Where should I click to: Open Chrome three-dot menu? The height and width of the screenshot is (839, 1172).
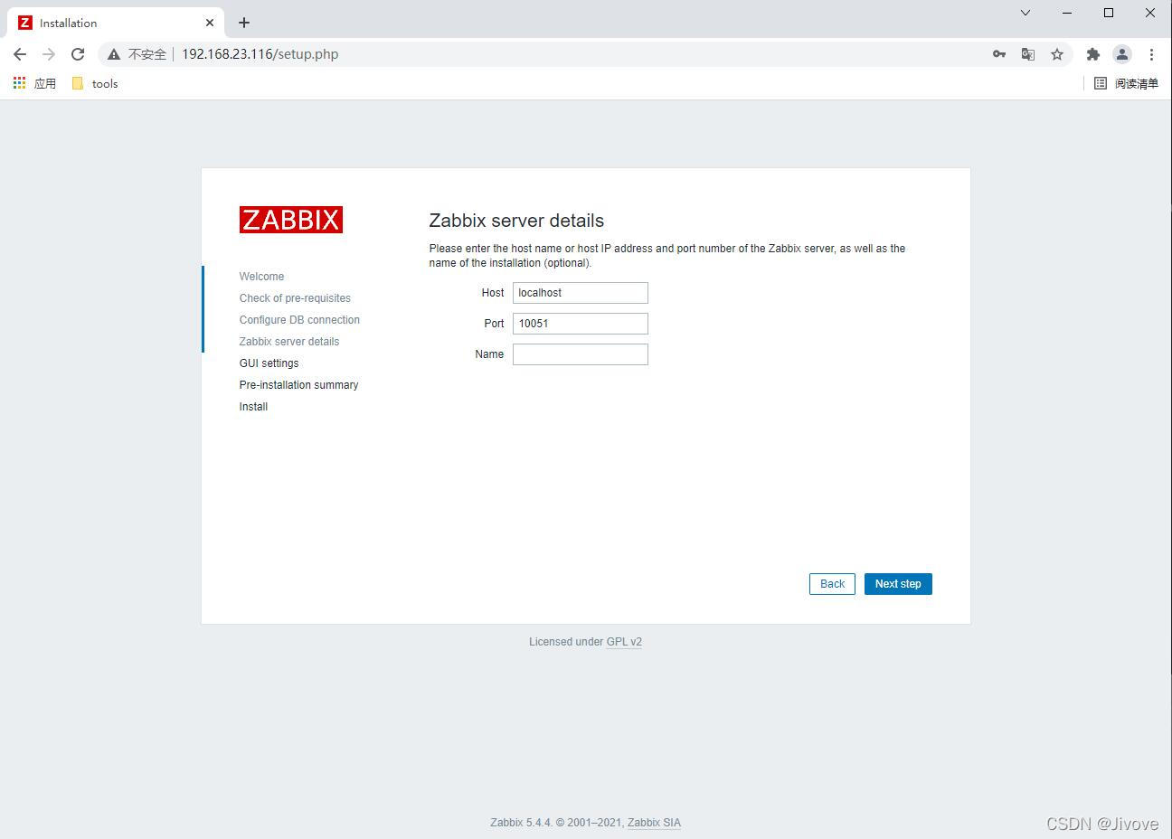[x=1151, y=54]
